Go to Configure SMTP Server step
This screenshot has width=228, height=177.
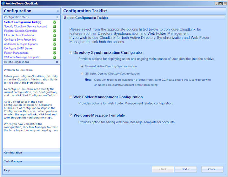[x=18, y=48]
